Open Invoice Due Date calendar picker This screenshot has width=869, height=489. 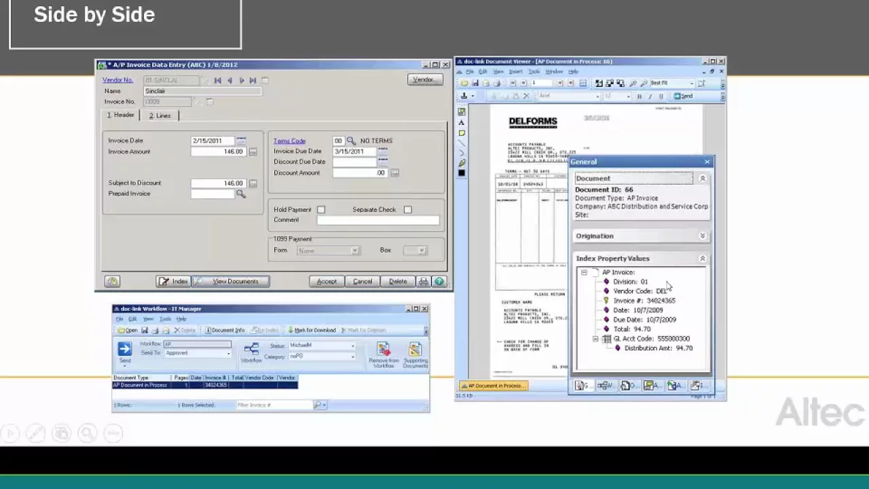[383, 151]
